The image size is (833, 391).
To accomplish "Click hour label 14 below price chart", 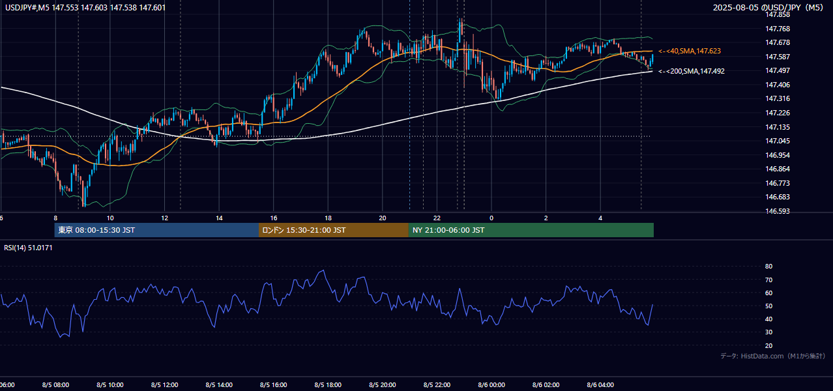I will (x=220, y=218).
